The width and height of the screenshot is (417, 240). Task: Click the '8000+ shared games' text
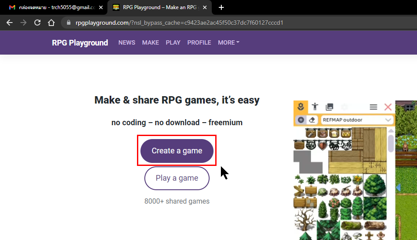pos(177,201)
